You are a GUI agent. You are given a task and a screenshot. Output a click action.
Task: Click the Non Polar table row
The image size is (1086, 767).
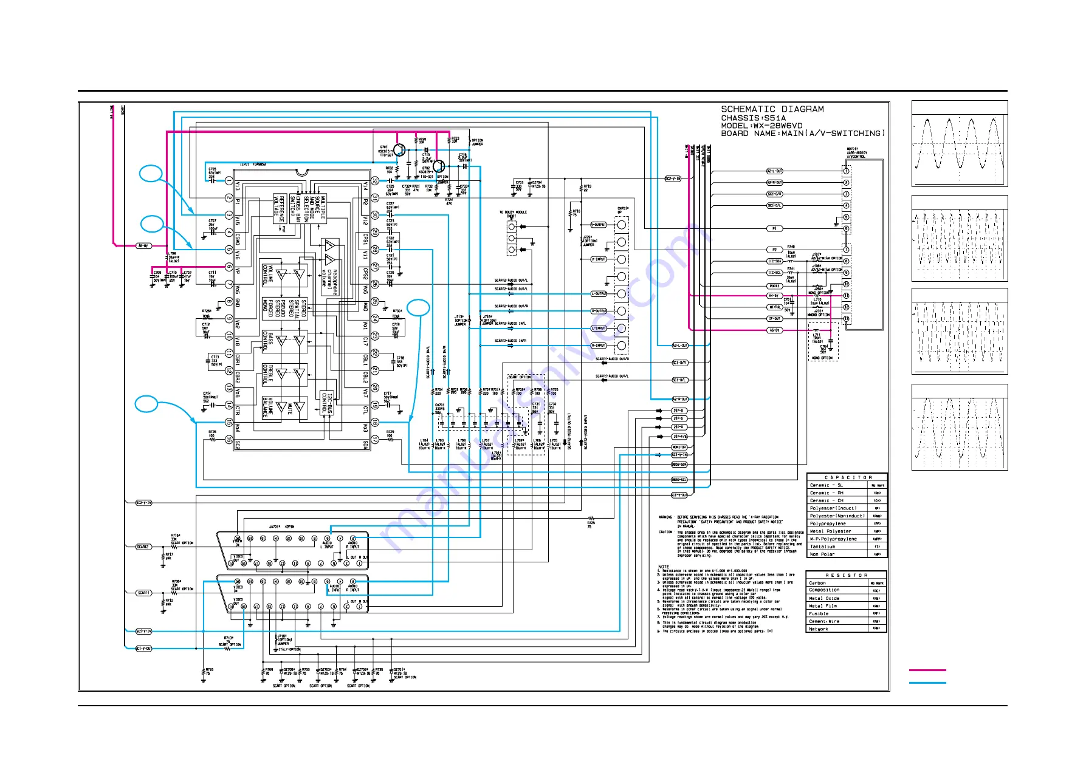(847, 554)
